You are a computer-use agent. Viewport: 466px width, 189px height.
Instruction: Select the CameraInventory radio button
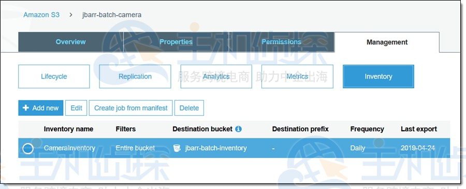(28, 148)
